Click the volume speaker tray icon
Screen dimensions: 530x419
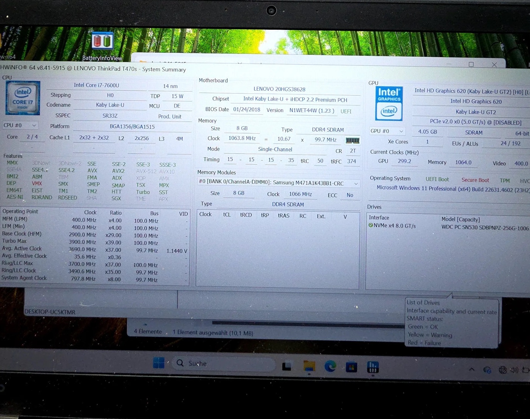pos(514,370)
